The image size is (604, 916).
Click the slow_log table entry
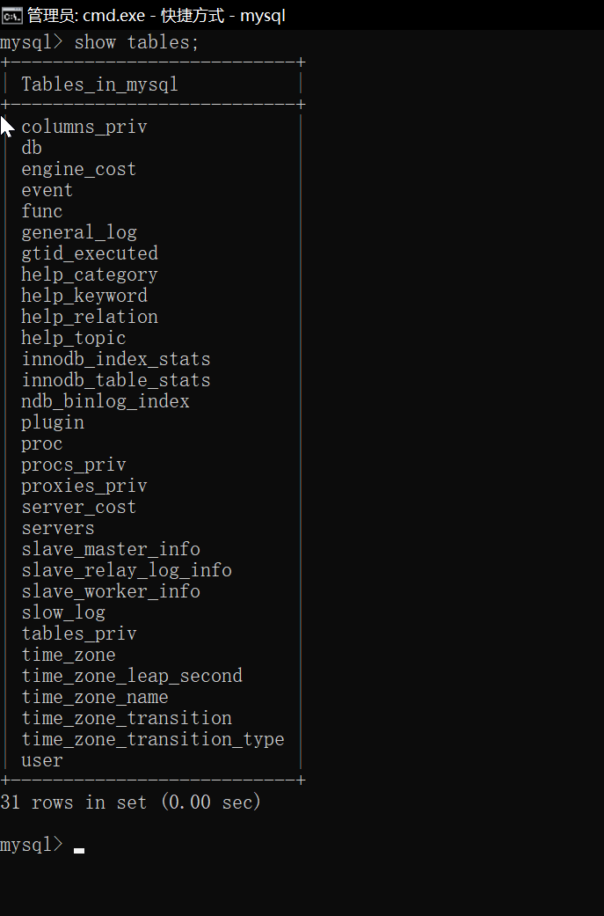[63, 612]
